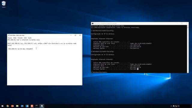Close the Command Prompt window
The image size is (192, 108).
tap(186, 23)
